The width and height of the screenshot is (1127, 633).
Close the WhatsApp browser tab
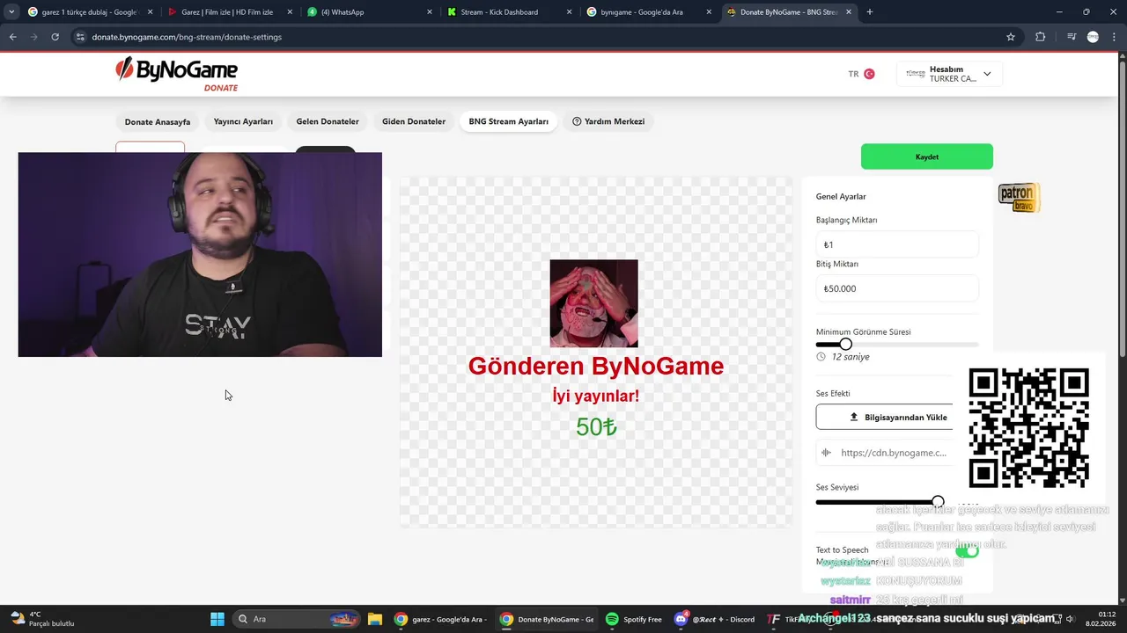[x=430, y=12]
